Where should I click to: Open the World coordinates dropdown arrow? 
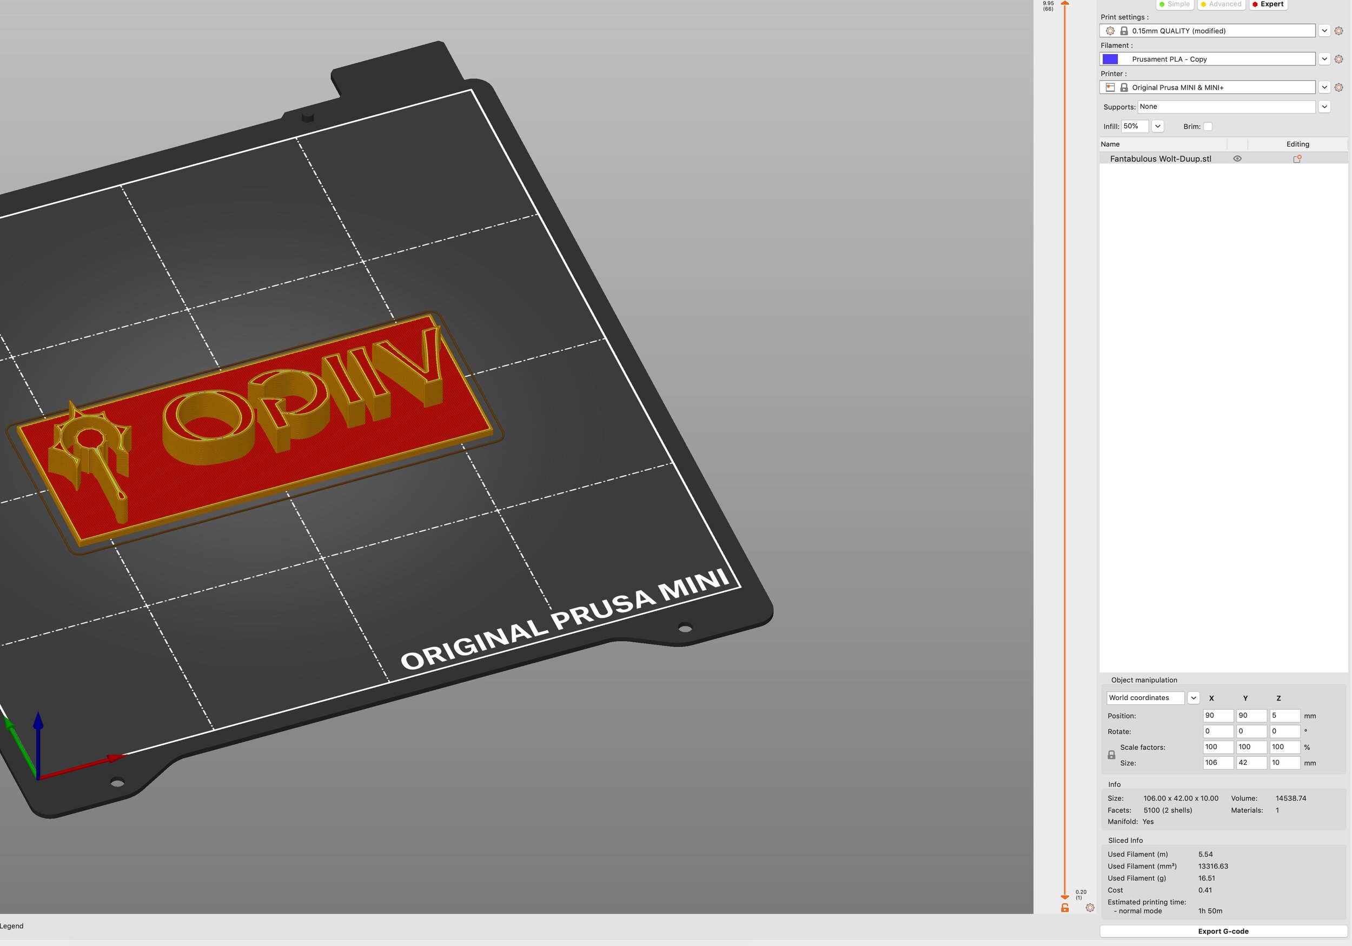1193,698
